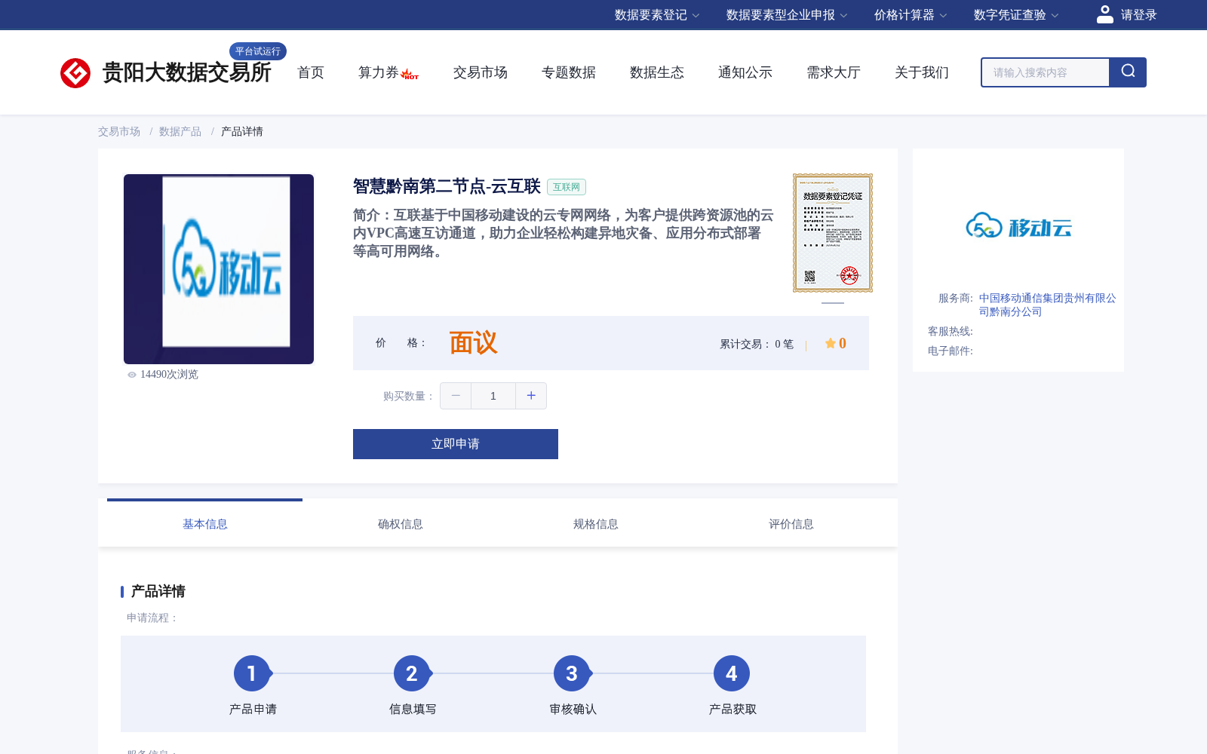1207x754 pixels.
Task: Click the step 2 信息填写 circle
Action: point(412,673)
